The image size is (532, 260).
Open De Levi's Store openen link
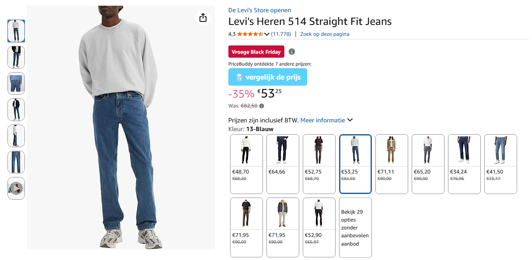pyautogui.click(x=259, y=10)
